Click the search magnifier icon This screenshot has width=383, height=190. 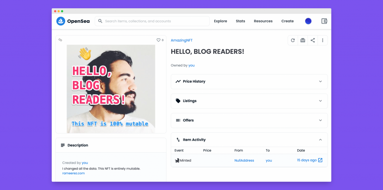[100, 21]
